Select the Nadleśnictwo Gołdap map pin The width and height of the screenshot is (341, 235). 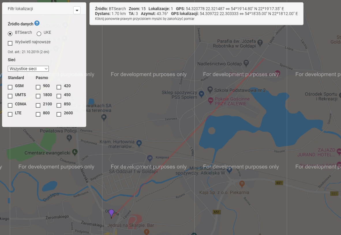tap(246, 63)
